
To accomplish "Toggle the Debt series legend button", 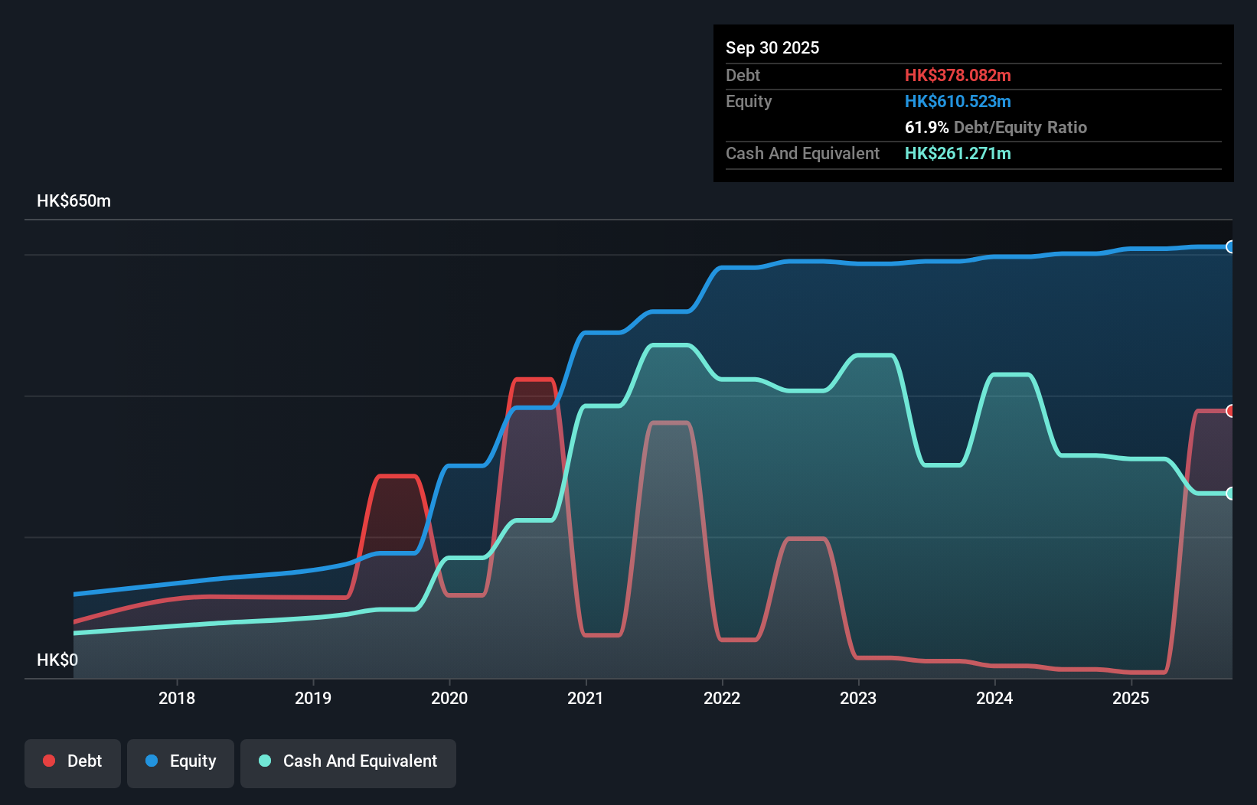I will coord(73,761).
